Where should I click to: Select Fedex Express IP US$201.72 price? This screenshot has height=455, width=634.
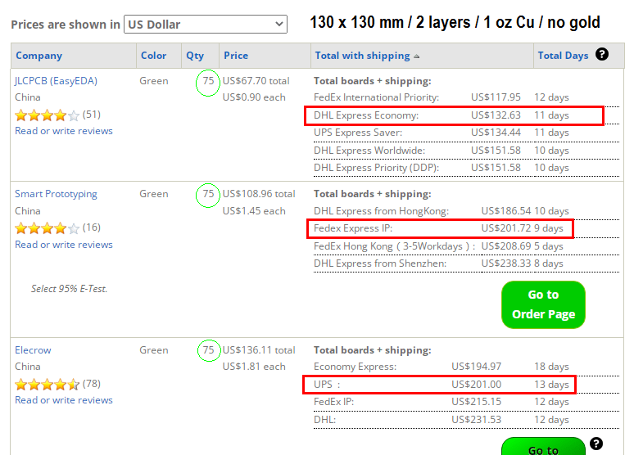pyautogui.click(x=506, y=228)
